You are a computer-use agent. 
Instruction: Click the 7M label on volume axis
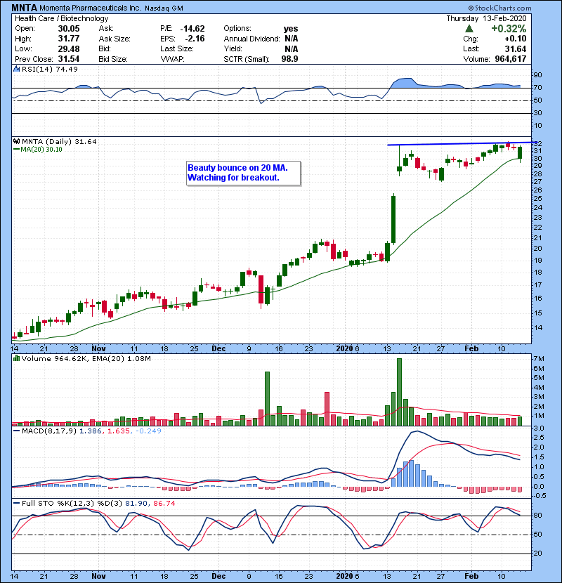pyautogui.click(x=539, y=359)
